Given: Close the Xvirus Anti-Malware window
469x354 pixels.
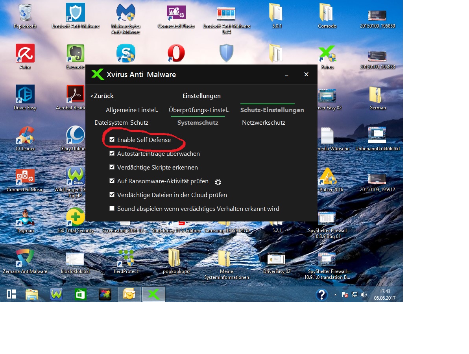Looking at the screenshot, I should coord(306,74).
